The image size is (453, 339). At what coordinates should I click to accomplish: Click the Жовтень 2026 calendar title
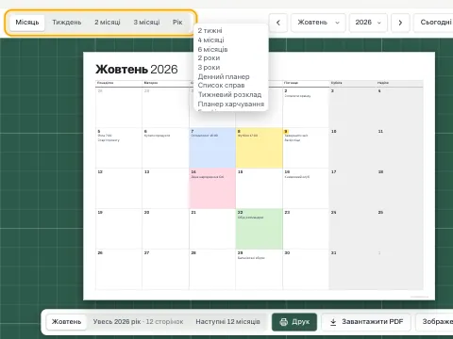point(137,70)
